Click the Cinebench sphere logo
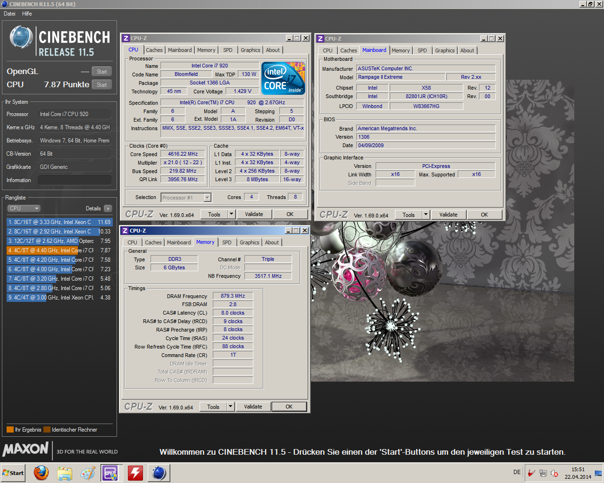 pyautogui.click(x=21, y=38)
